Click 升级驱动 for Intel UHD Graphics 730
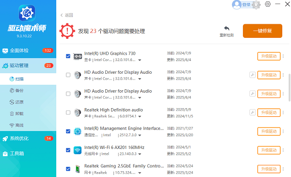 coord(269,56)
